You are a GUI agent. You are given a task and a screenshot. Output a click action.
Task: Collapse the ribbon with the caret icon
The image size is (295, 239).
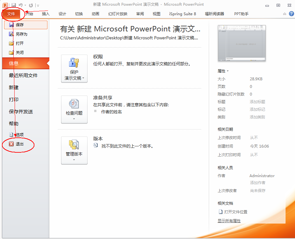point(284,14)
